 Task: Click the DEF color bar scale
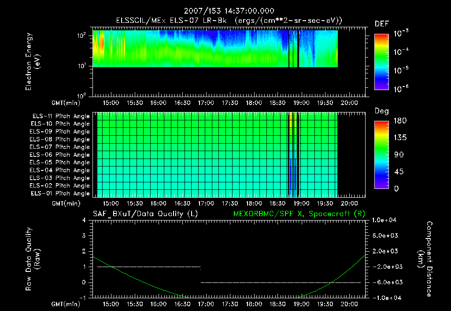coord(382,62)
